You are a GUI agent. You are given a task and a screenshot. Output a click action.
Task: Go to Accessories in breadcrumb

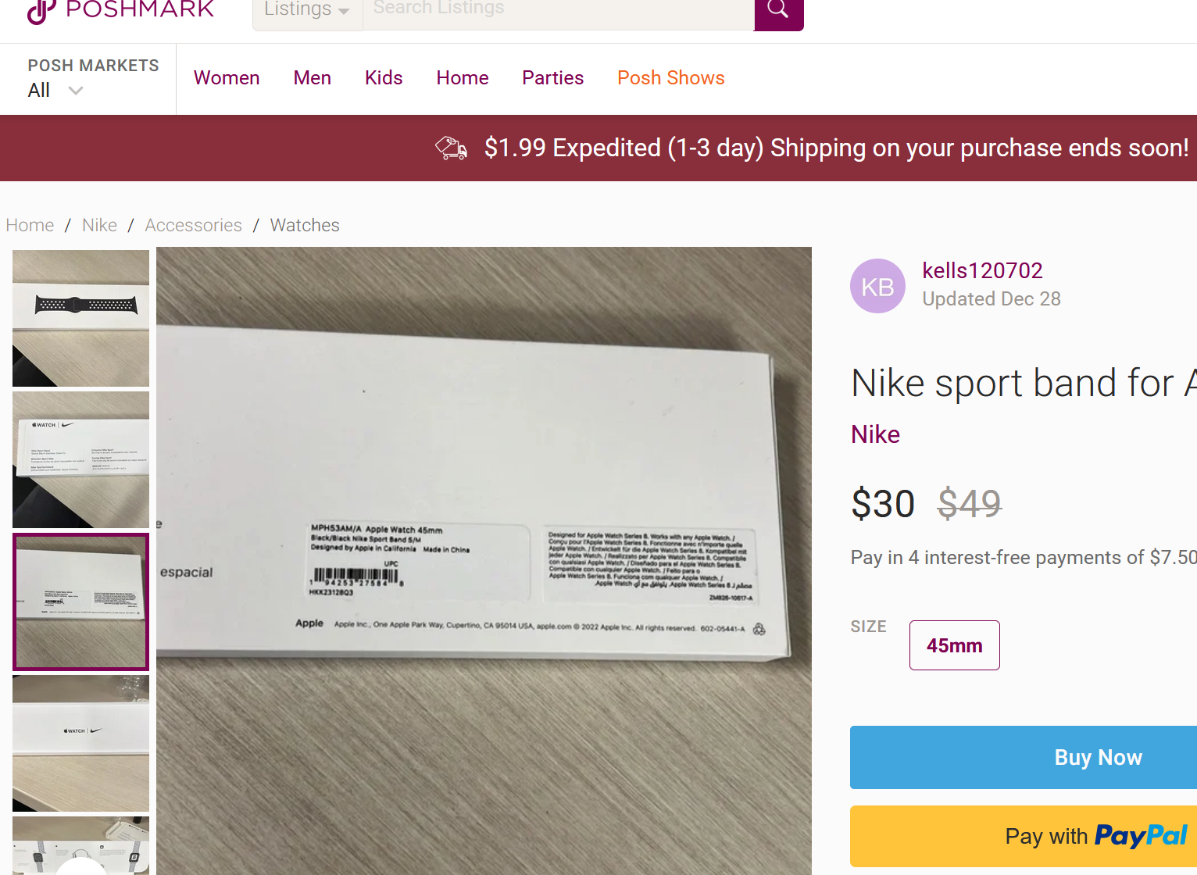193,226
